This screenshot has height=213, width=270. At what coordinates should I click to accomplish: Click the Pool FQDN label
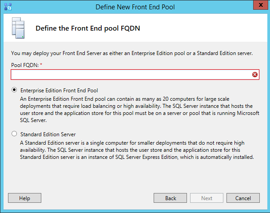[24, 65]
